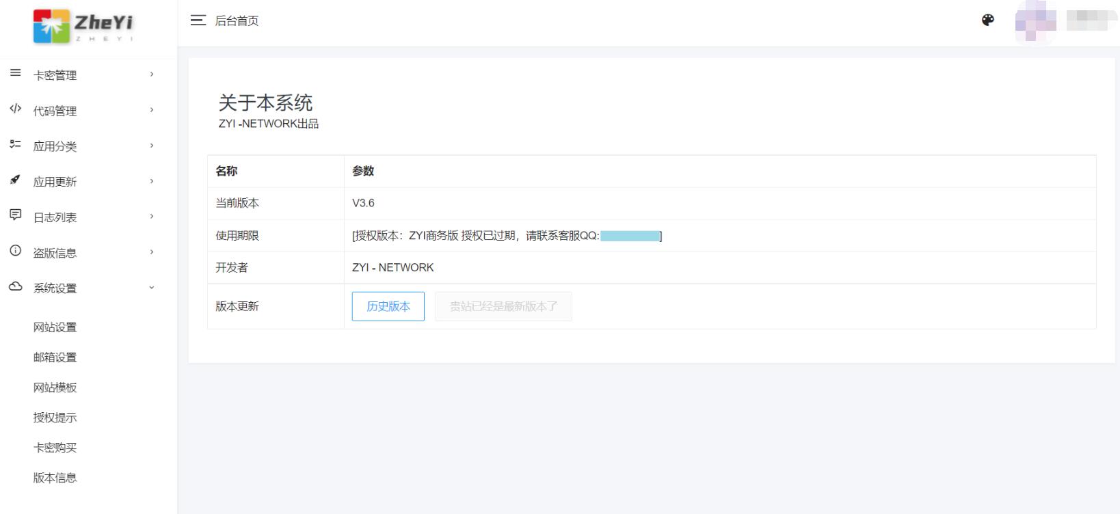Screen dimensions: 1120x514
Task: Click the 盗版信息 info circle icon
Action: [16, 251]
